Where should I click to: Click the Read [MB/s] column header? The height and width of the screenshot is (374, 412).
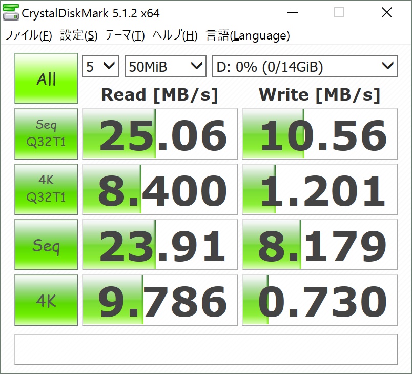click(x=160, y=95)
